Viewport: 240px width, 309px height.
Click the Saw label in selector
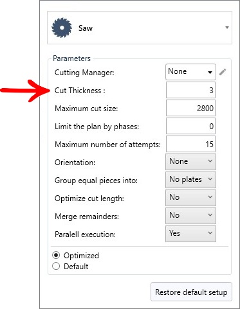[86, 28]
